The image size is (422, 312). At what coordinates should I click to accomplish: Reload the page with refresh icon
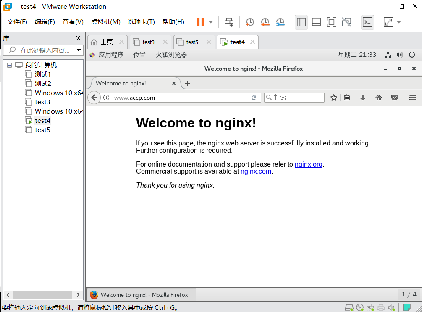pyautogui.click(x=254, y=98)
